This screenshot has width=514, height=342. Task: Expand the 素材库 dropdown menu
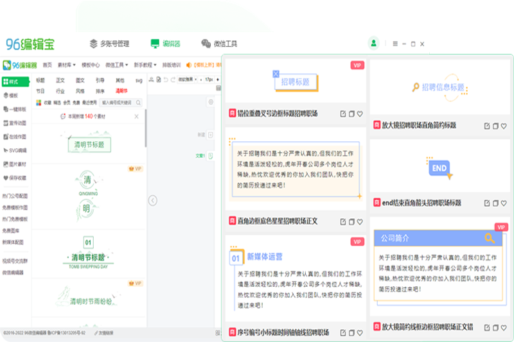coord(65,65)
